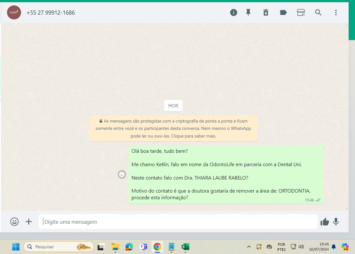Image resolution: width=355 pixels, height=254 pixels.
Task: Open the attach menu plus button
Action: pos(29,222)
